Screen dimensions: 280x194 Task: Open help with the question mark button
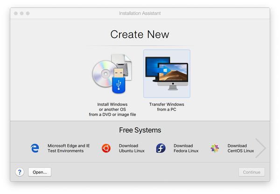click(x=20, y=172)
